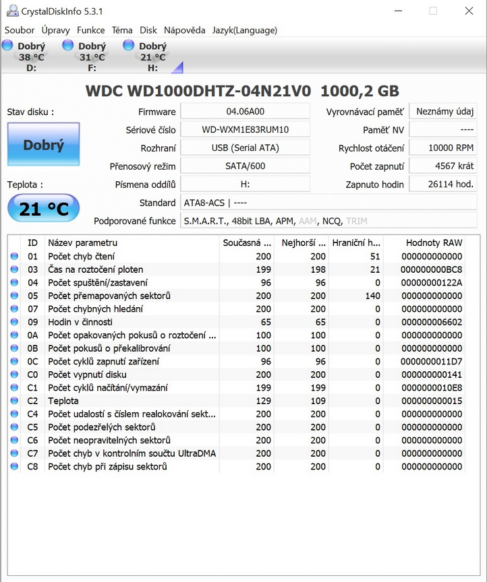Click status orb for attribute 05 remapped sectors
The image size is (487, 582).
(x=15, y=296)
